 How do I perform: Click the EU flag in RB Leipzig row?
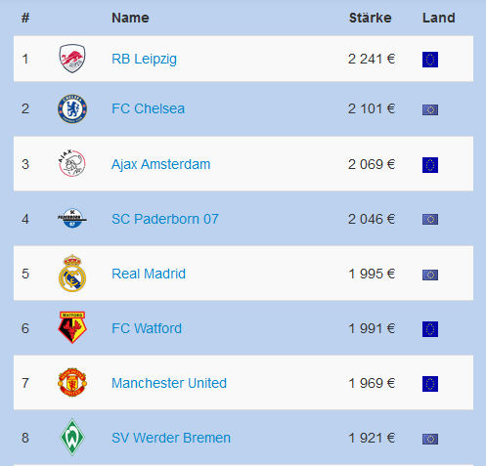(430, 60)
